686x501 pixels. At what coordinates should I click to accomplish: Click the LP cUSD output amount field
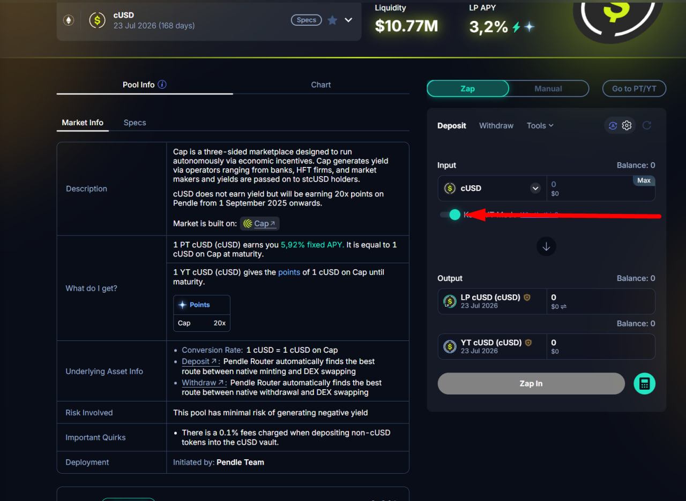[x=600, y=301]
